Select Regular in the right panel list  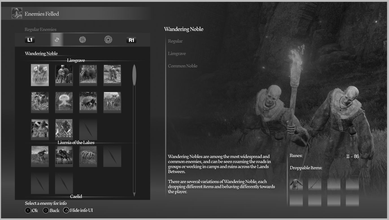(175, 41)
